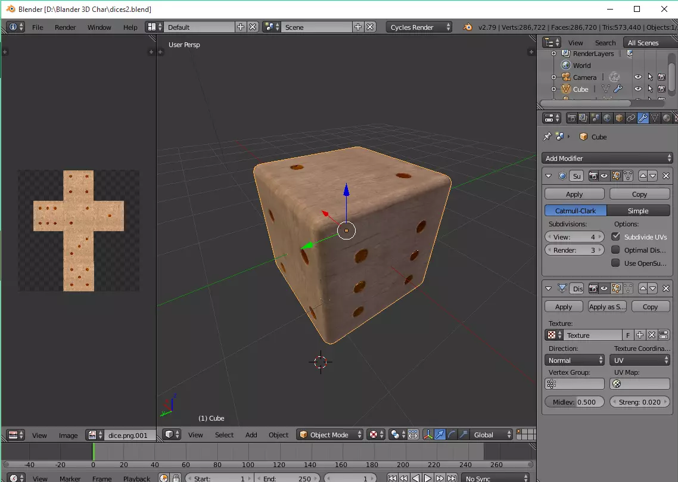This screenshot has height=482, width=678.
Task: Enable the translate manipulator arrow icon
Action: click(x=440, y=434)
